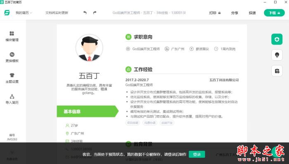Open the 我的简历 dropdown menu
The width and height of the screenshot is (289, 164).
pyautogui.click(x=24, y=13)
